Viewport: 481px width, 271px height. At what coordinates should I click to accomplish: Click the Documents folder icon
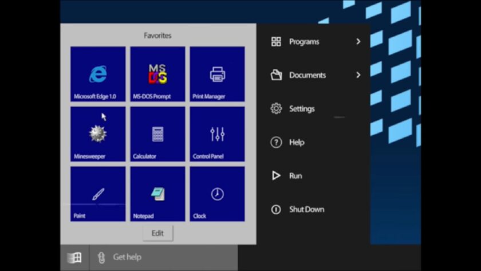276,75
